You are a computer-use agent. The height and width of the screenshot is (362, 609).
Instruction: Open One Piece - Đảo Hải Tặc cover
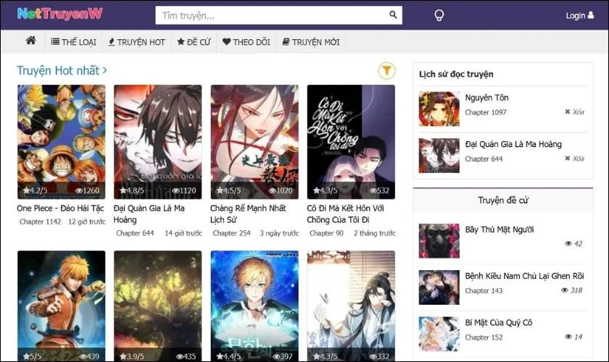[x=61, y=142]
